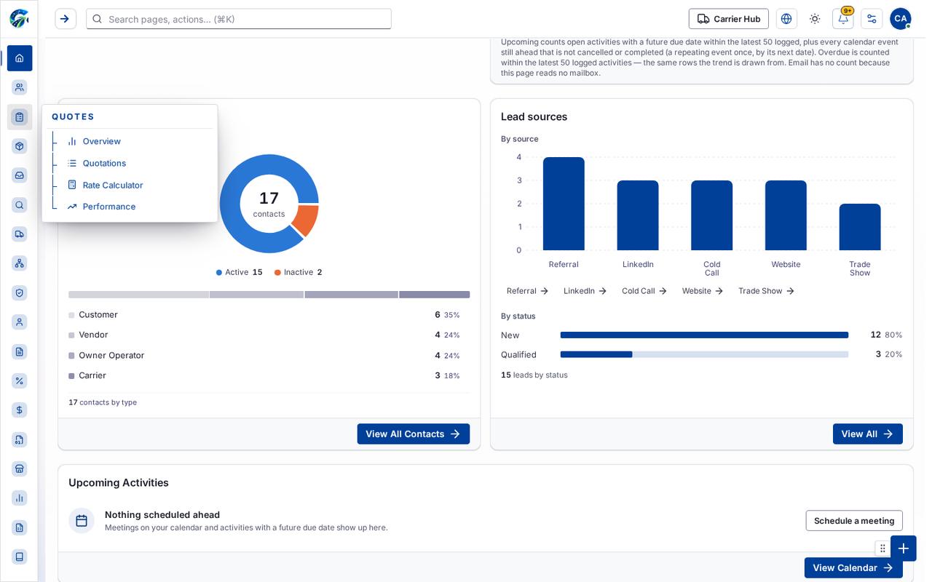Screen dimensions: 932x582
Task: Click the plus quick-add button
Action: tap(904, 549)
